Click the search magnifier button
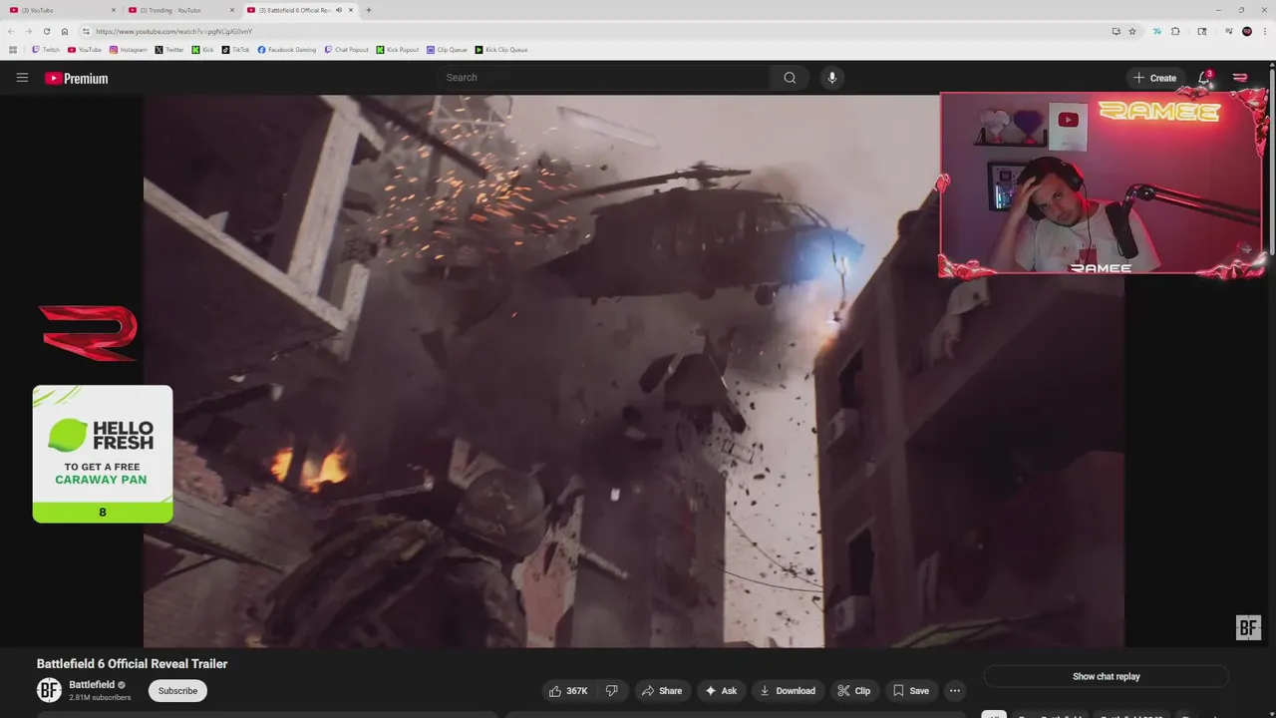This screenshot has width=1276, height=718. 790,78
